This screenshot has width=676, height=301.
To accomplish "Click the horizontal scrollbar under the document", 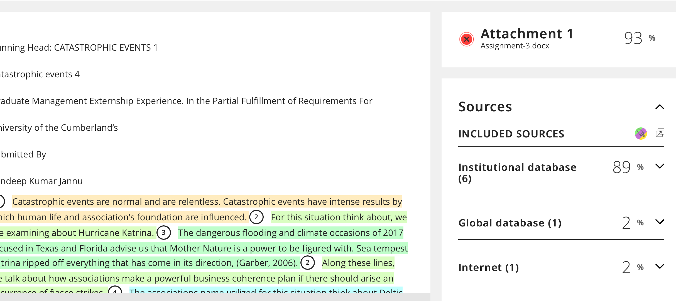I will click(x=215, y=297).
